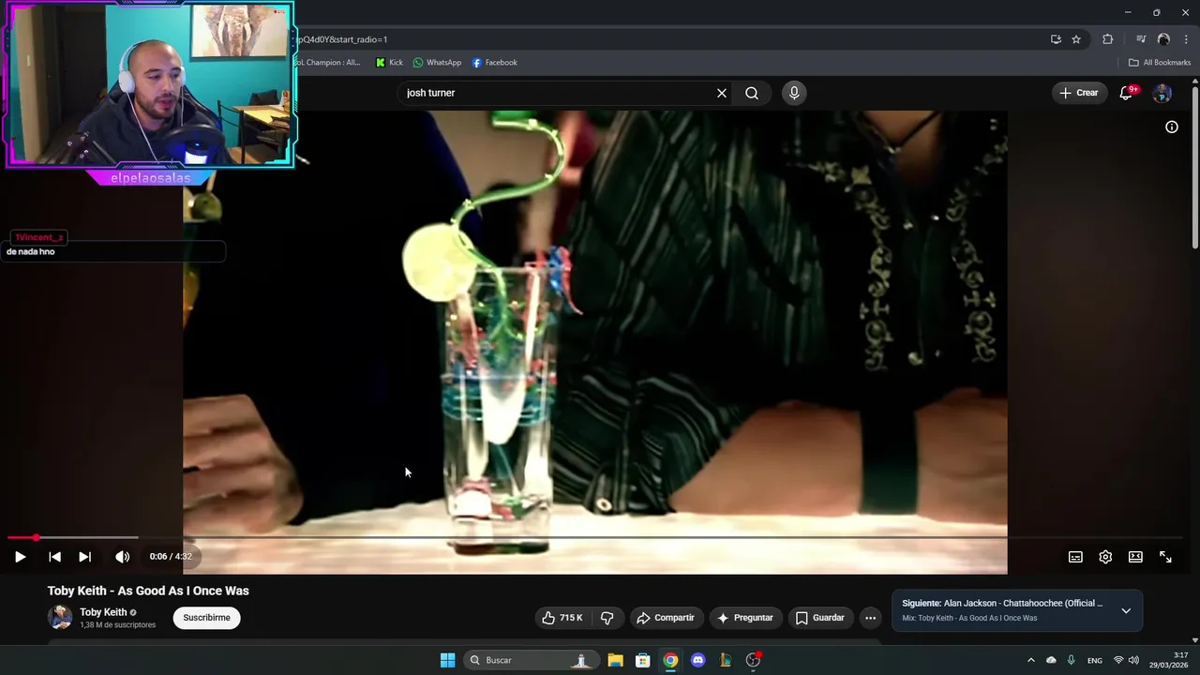
Task: Switch ENG input language
Action: click(x=1095, y=660)
